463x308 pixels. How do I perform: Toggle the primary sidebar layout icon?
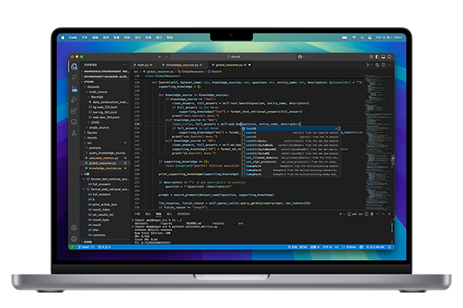point(377,57)
